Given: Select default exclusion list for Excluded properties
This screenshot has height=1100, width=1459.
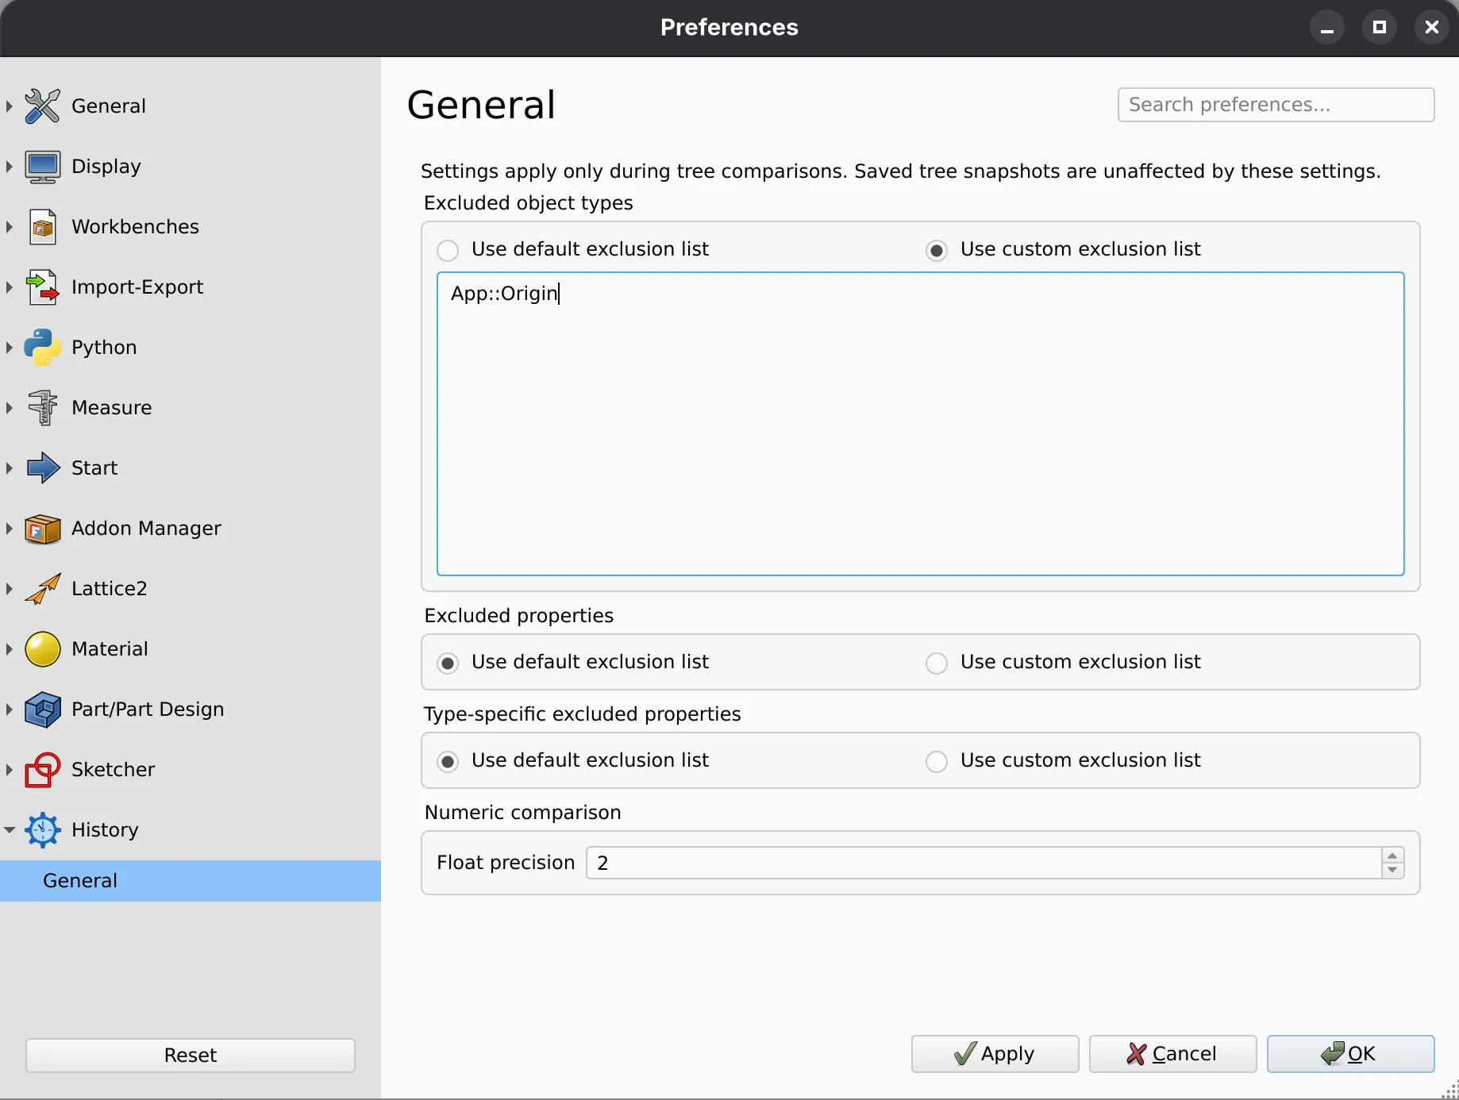Looking at the screenshot, I should (448, 663).
